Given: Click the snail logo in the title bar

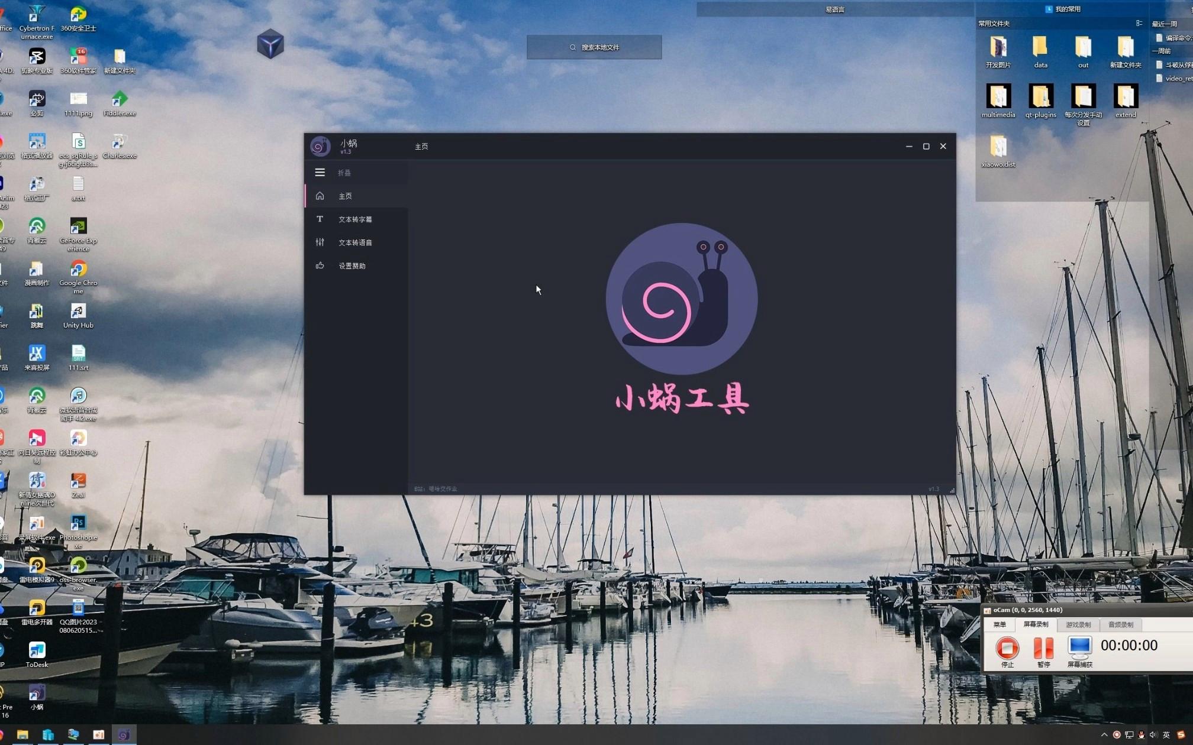Looking at the screenshot, I should [x=320, y=147].
